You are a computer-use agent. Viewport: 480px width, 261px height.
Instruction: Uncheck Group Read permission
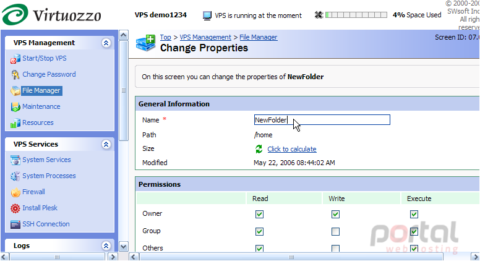tap(259, 232)
